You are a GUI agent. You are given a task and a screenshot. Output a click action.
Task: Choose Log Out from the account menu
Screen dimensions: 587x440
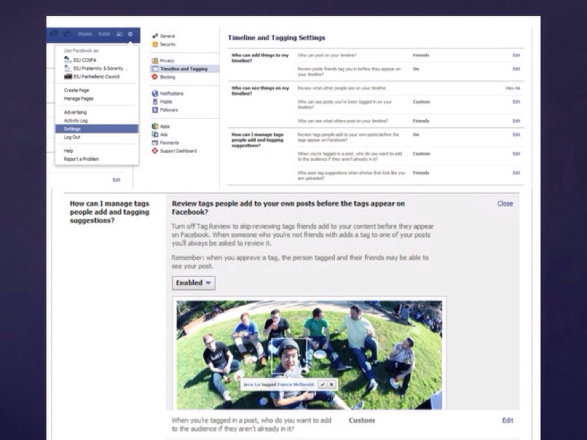click(x=72, y=137)
